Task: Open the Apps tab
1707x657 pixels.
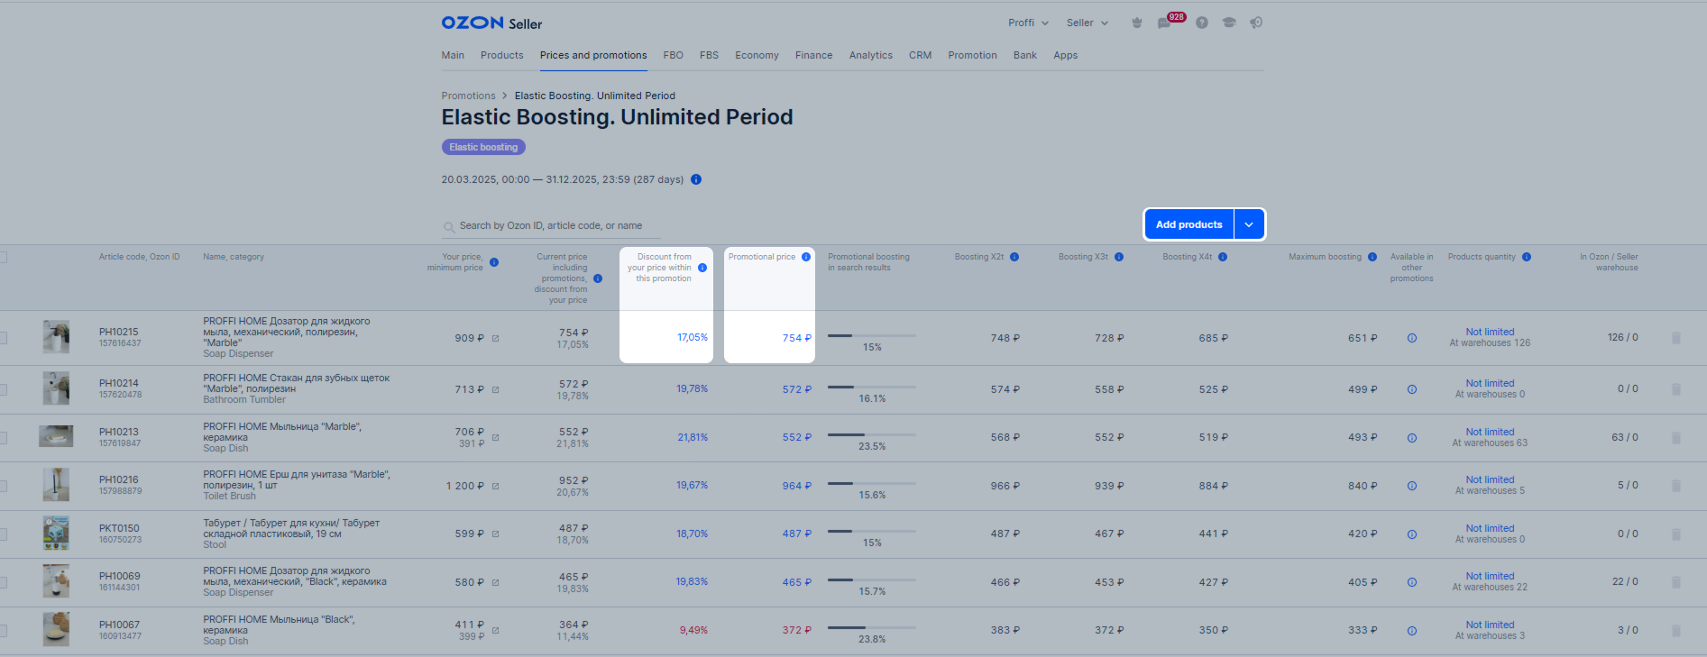Action: pos(1066,55)
